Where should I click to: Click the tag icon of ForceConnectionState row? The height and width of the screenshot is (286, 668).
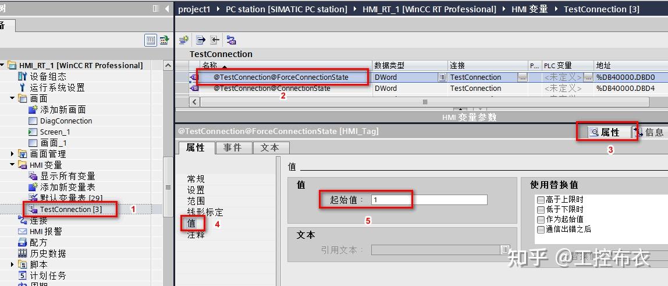(194, 77)
